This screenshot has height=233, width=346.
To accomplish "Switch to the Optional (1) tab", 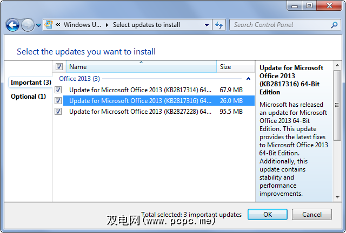I will pos(28,97).
